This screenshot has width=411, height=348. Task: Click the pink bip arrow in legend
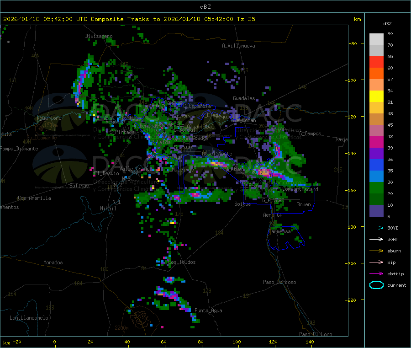[376, 262]
